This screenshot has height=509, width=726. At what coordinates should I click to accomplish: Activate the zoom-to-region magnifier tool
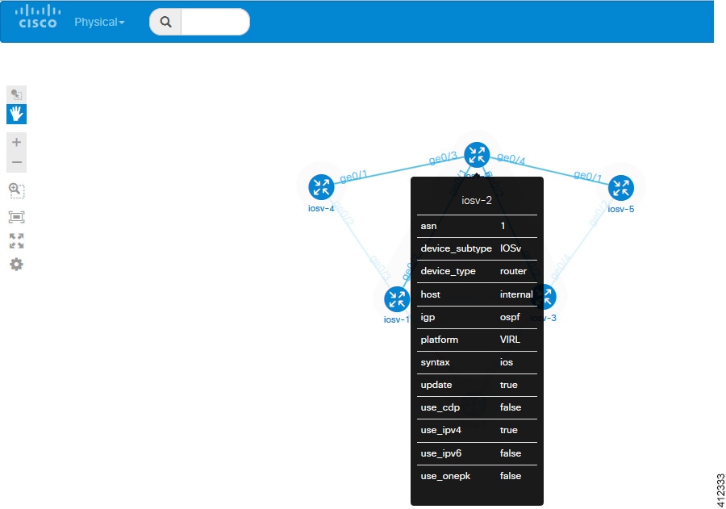click(x=16, y=190)
